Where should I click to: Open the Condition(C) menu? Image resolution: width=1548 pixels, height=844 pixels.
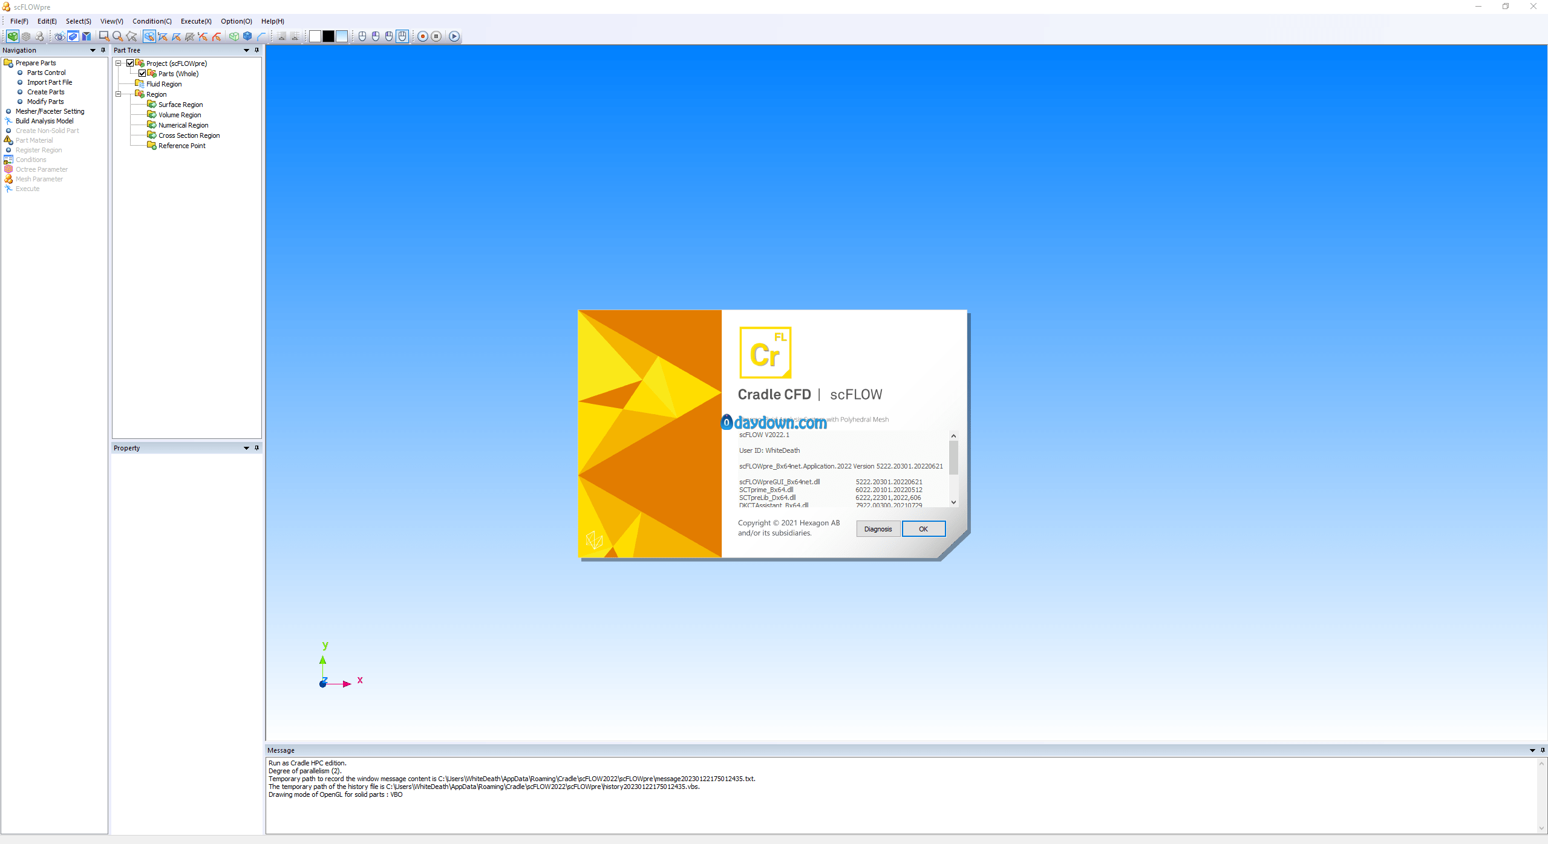point(152,21)
